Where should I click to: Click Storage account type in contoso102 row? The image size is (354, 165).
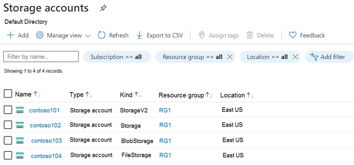(91, 125)
